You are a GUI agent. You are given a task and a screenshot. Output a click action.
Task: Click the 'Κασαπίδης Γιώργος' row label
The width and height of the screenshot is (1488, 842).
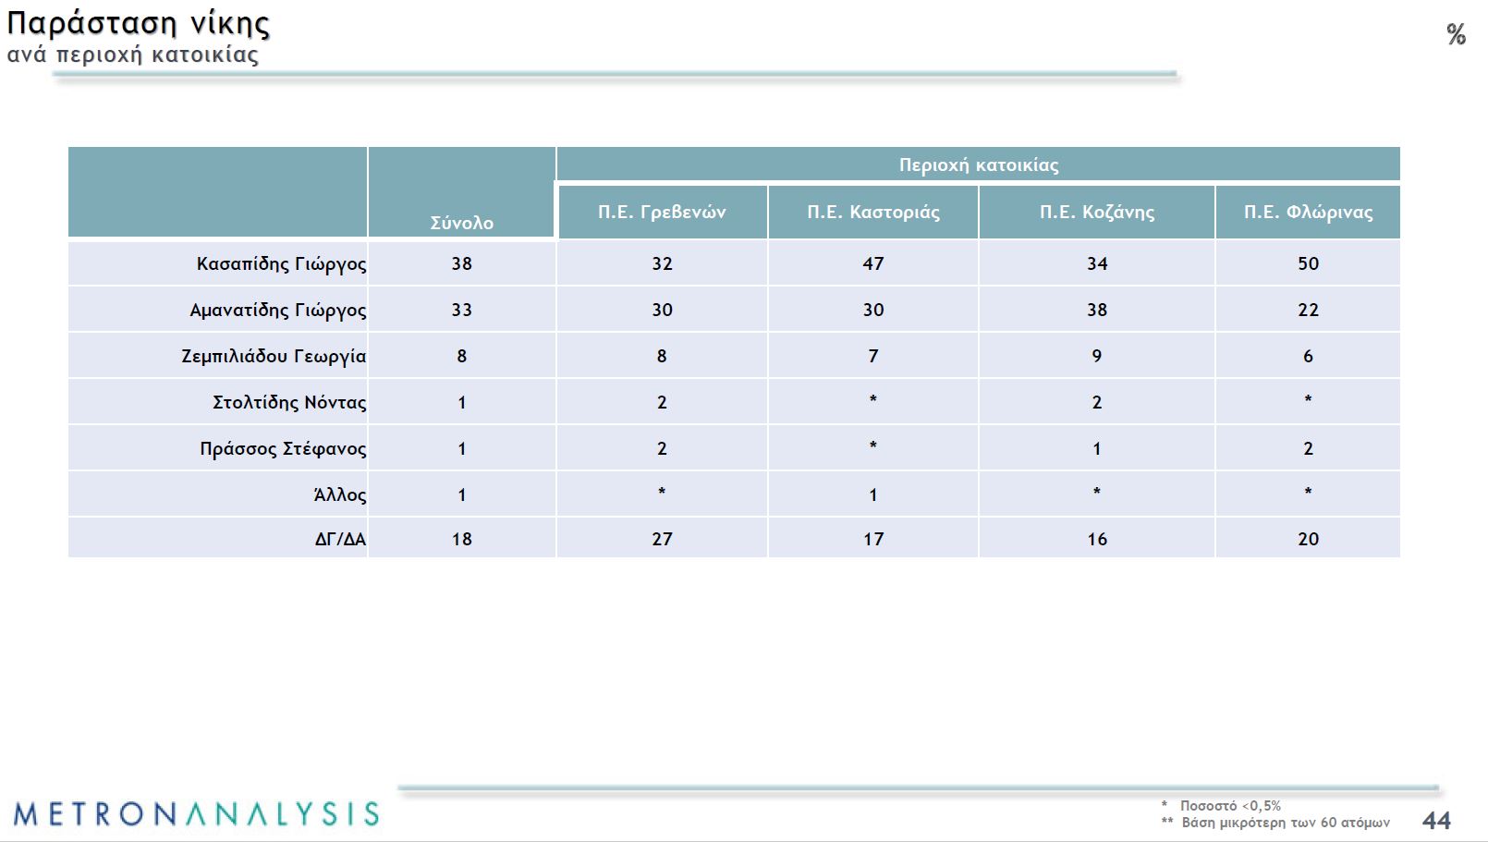(281, 264)
